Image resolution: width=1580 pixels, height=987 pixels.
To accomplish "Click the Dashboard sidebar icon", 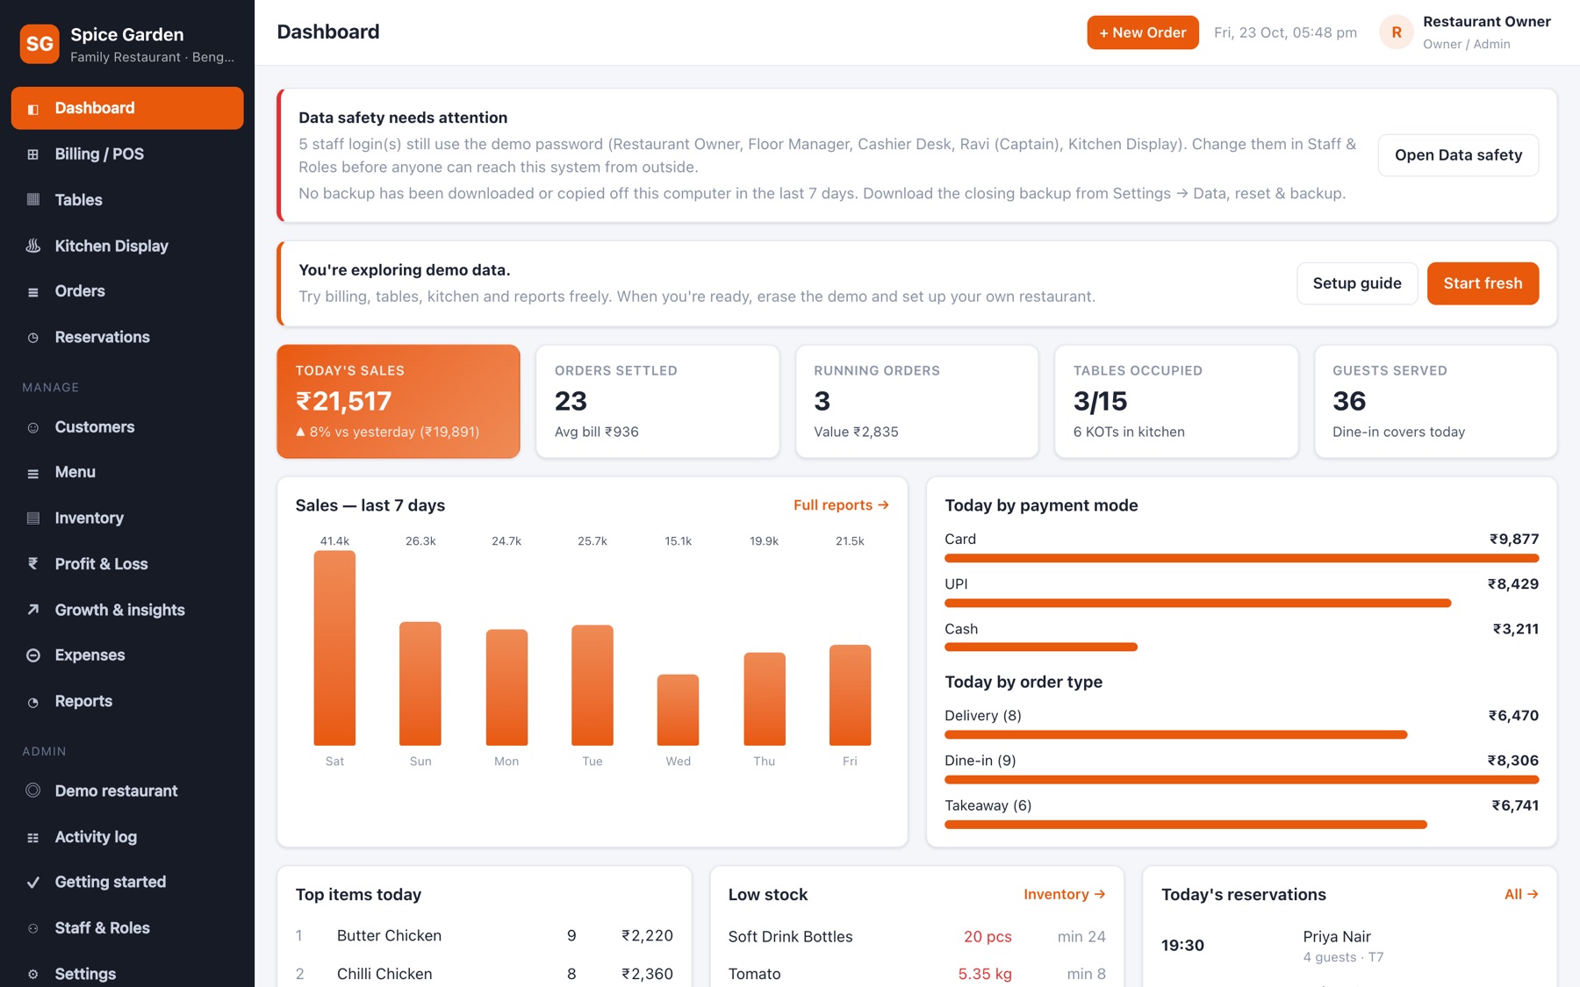I will 33,109.
